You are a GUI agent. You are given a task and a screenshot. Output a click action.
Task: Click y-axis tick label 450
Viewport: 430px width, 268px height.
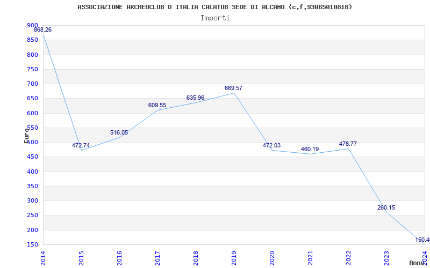[32, 157]
